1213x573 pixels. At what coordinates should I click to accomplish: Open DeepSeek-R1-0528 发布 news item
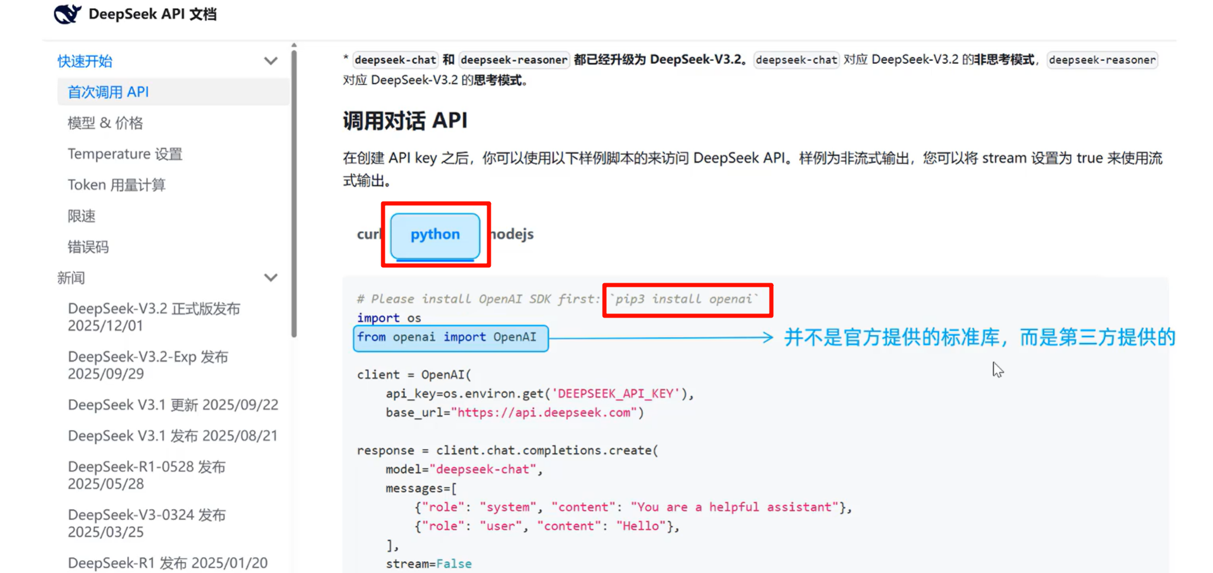tap(147, 475)
